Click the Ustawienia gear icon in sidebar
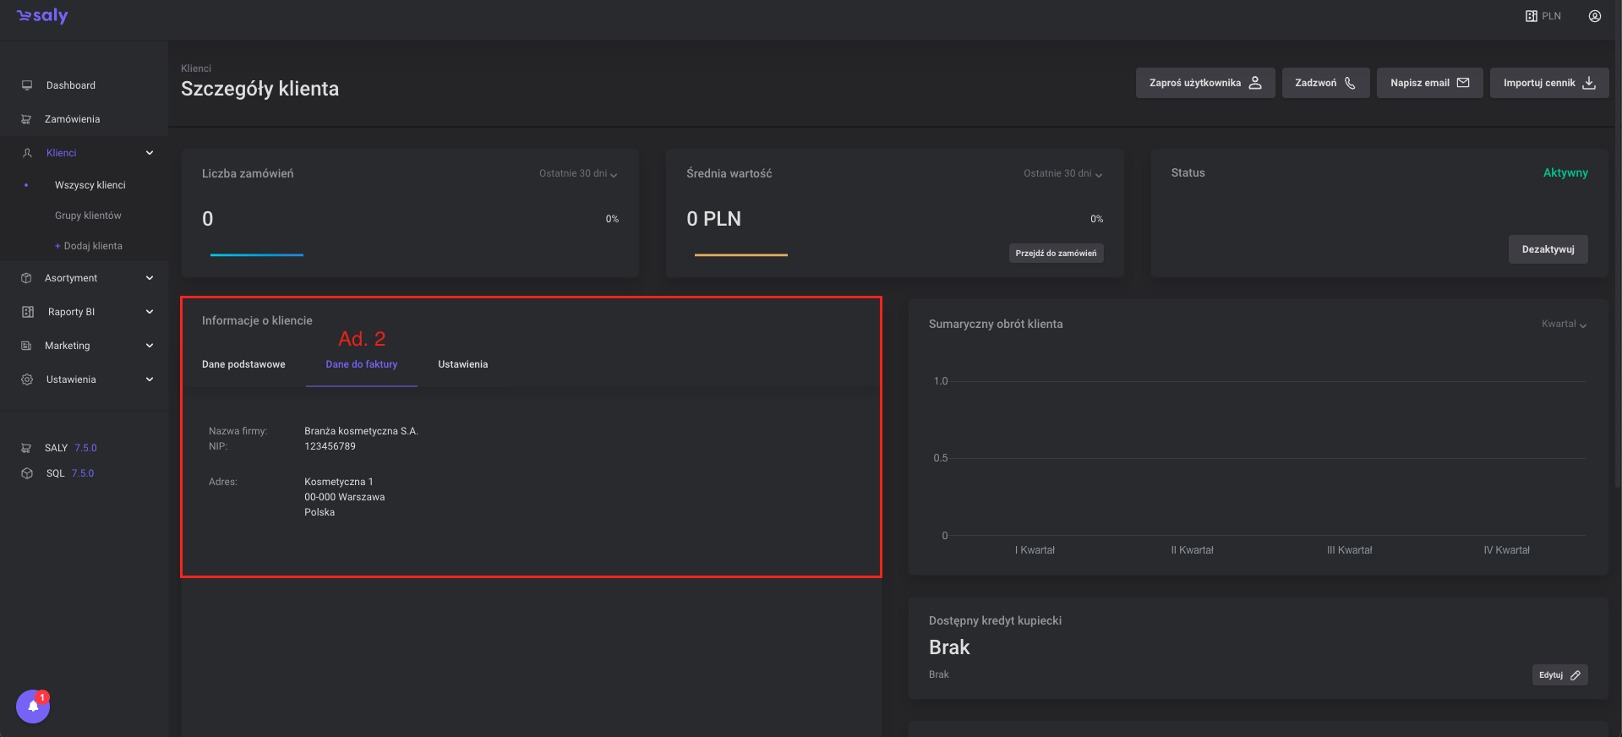This screenshot has height=737, width=1622. click(27, 379)
